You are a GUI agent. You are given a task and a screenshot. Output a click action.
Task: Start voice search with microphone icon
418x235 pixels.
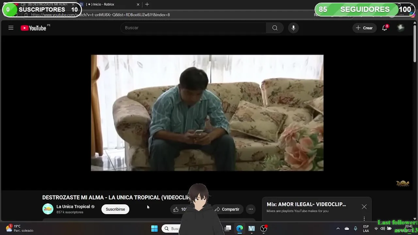[x=293, y=28]
